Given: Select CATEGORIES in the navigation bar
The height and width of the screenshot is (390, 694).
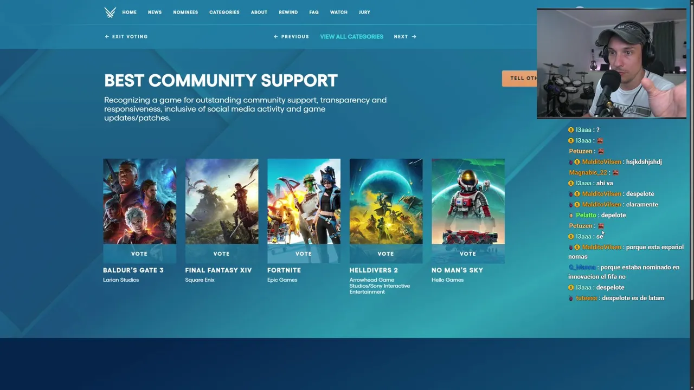Looking at the screenshot, I should (224, 12).
